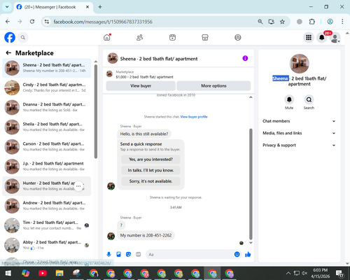This screenshot has height=280, width=350.
Task: Open the Friends icon in top nav
Action: pyautogui.click(x=140, y=37)
